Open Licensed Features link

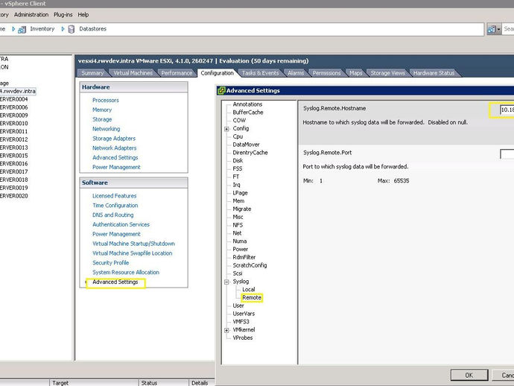[115, 196]
